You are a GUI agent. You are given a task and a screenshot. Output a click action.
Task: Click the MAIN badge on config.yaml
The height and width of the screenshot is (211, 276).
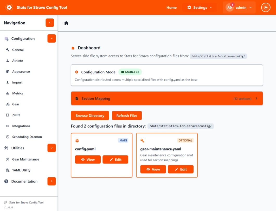pos(123,140)
